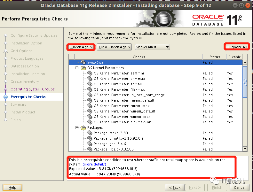The width and height of the screenshot is (253, 192).
Task: Select OS Kernel Parameter: rmem_default row
Action: click(155, 100)
